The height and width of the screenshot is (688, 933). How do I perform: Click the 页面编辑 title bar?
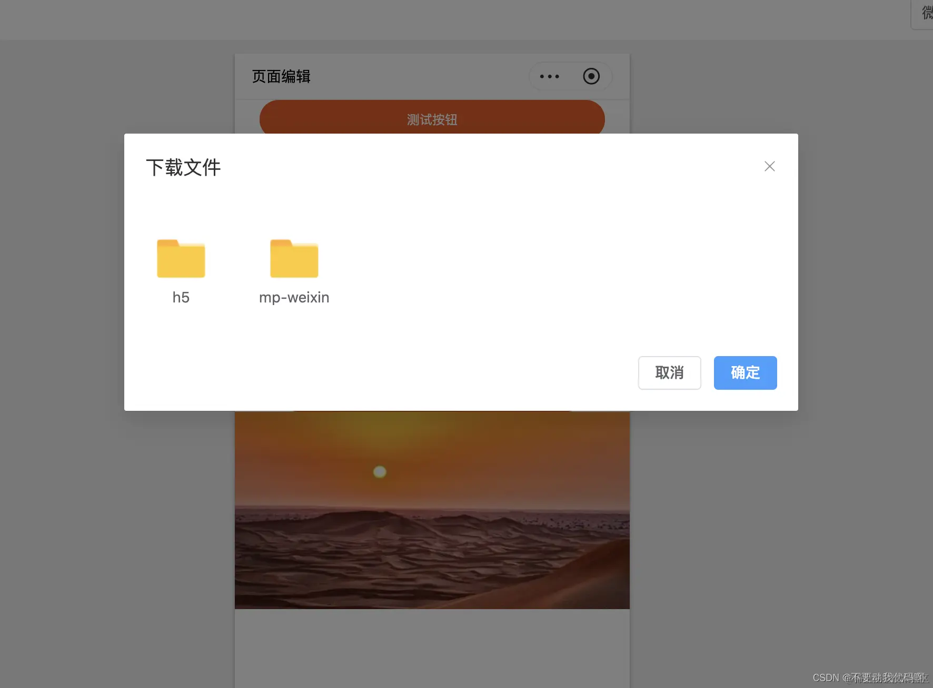[x=281, y=76]
